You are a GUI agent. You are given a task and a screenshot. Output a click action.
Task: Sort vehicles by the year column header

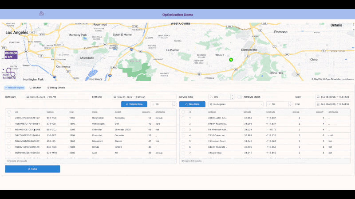point(71,112)
